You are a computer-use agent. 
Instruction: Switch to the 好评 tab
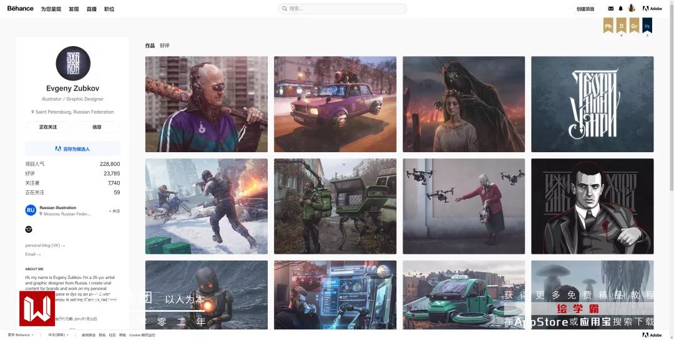coord(165,46)
